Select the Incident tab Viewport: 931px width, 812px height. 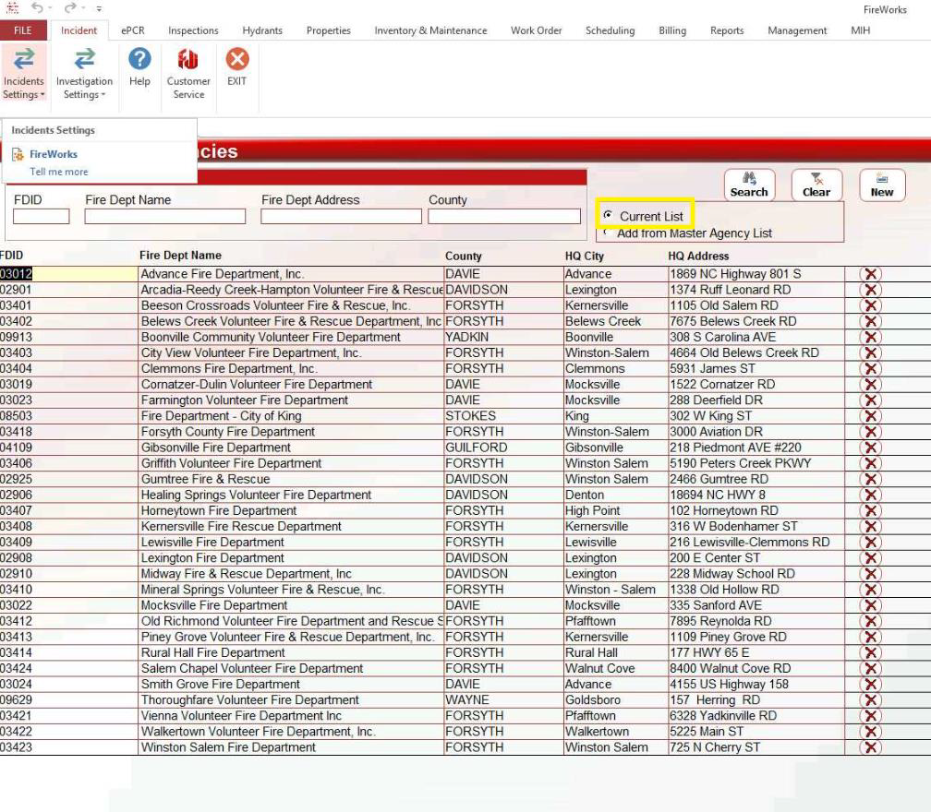pos(79,30)
